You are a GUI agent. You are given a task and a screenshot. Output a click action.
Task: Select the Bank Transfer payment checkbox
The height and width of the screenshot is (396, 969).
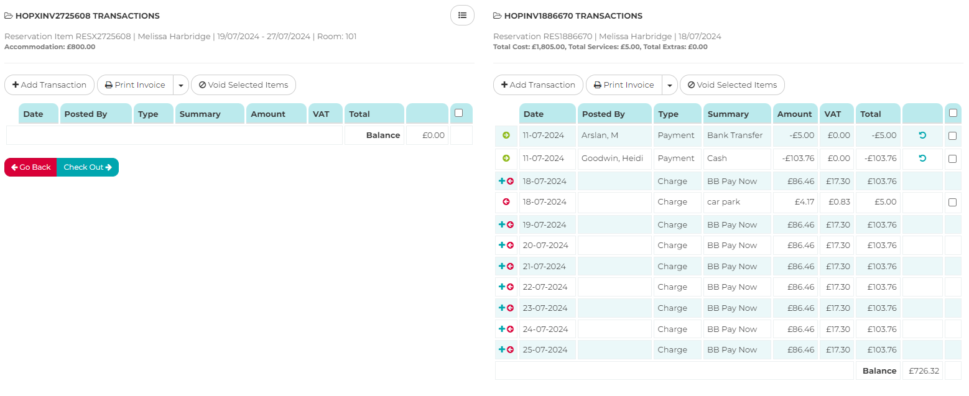[x=952, y=136]
